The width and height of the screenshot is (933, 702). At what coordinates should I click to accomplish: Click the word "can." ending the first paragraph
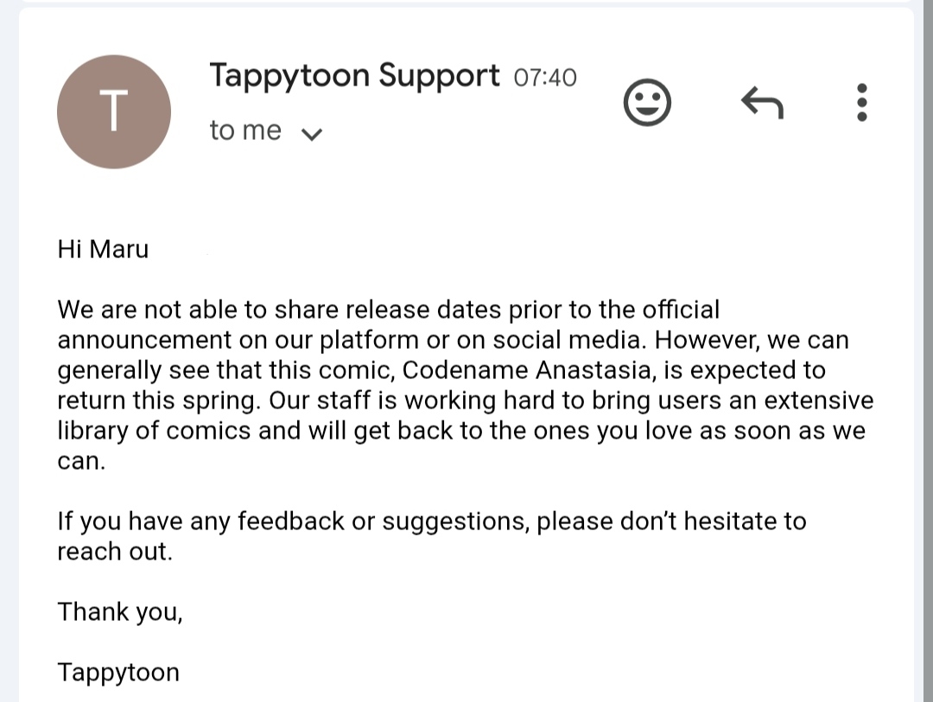(80, 462)
